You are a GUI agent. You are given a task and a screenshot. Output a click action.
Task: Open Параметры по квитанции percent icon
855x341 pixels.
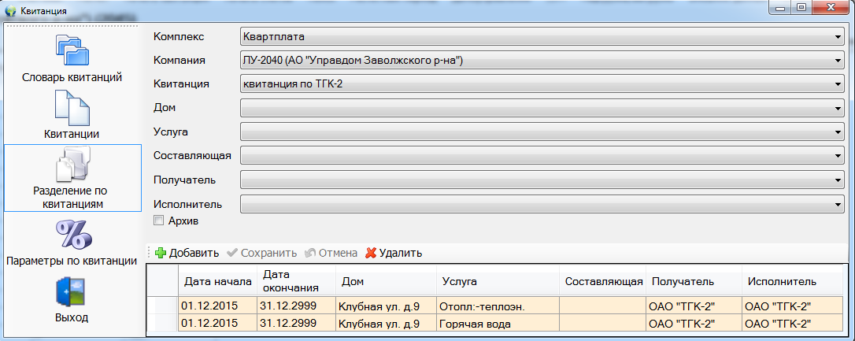coord(72,234)
